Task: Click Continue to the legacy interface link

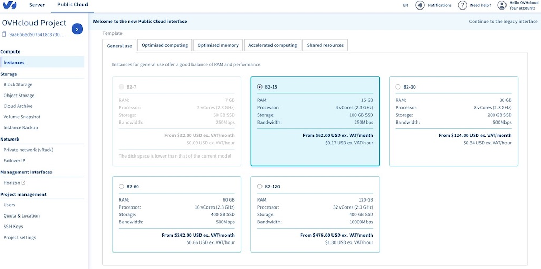Action: tap(503, 21)
